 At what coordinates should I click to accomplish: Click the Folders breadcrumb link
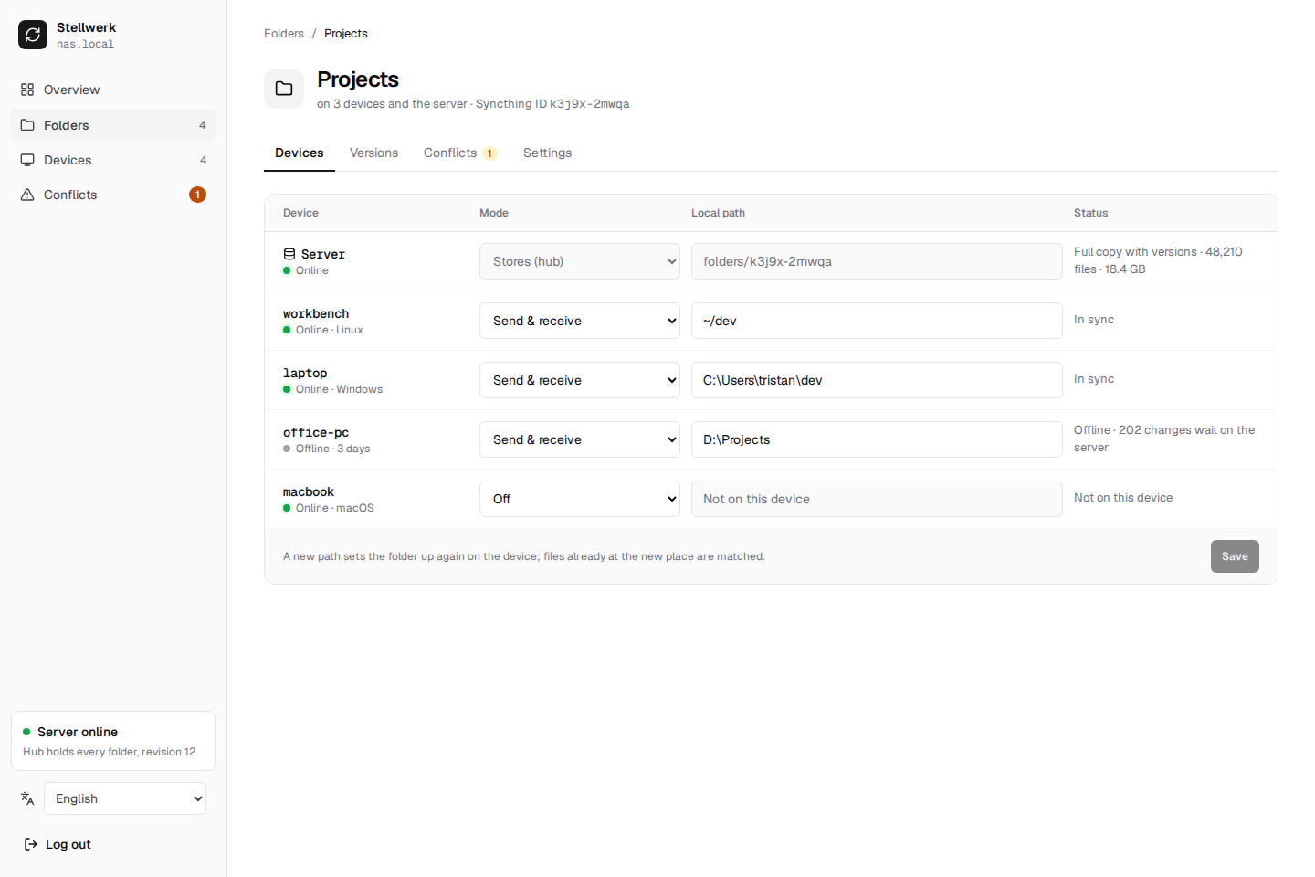click(x=284, y=34)
